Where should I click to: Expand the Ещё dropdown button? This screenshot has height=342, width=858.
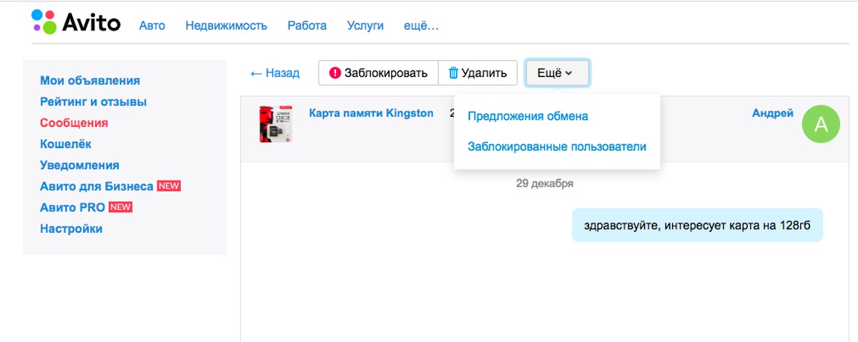pyautogui.click(x=557, y=73)
